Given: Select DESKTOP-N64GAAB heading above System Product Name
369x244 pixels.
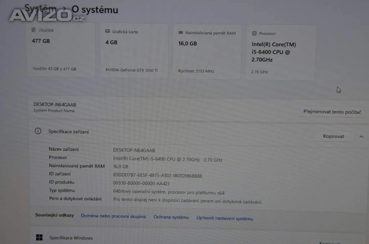Looking at the screenshot, I should click(55, 105).
